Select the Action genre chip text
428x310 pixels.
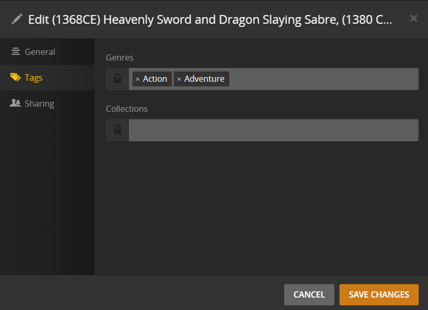click(x=155, y=79)
